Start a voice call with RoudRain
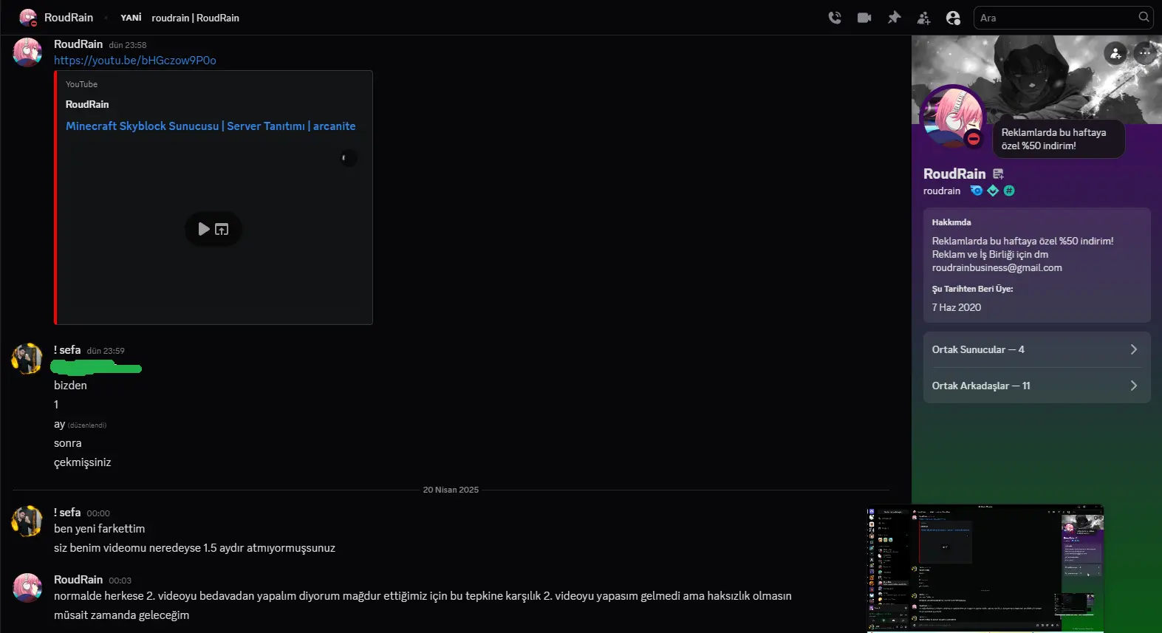Screen dimensions: 1162x633 pos(835,18)
